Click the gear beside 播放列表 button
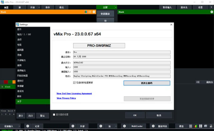 click(153, 126)
